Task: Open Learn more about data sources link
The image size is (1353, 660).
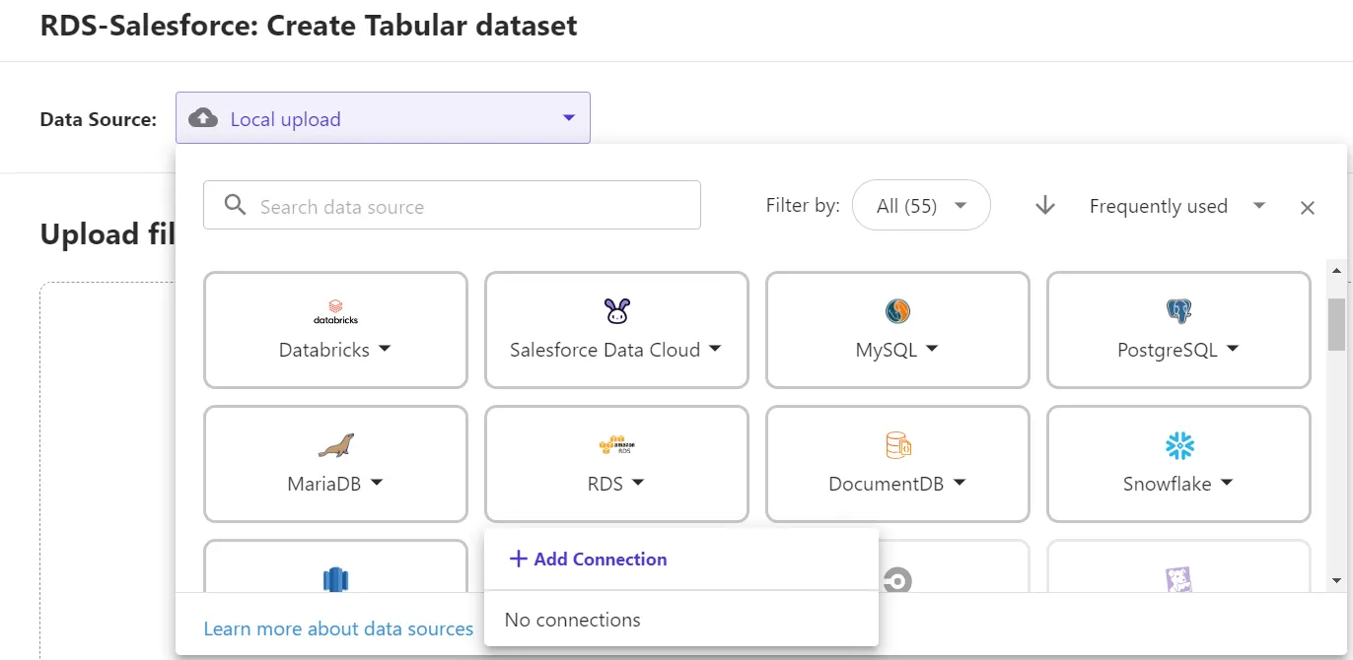Action: (338, 628)
